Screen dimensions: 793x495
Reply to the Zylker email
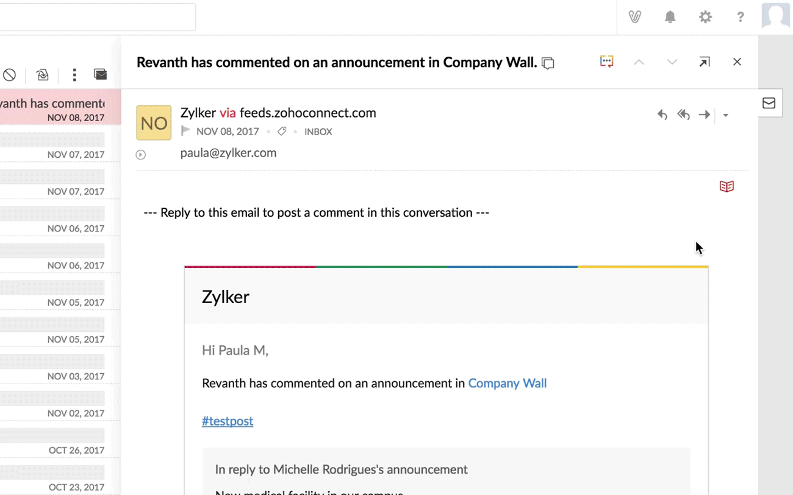tap(662, 114)
